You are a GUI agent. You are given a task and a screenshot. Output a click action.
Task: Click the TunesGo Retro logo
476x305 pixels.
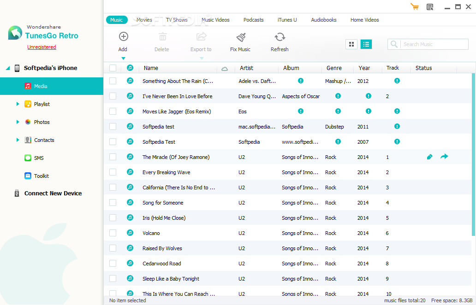pos(15,33)
